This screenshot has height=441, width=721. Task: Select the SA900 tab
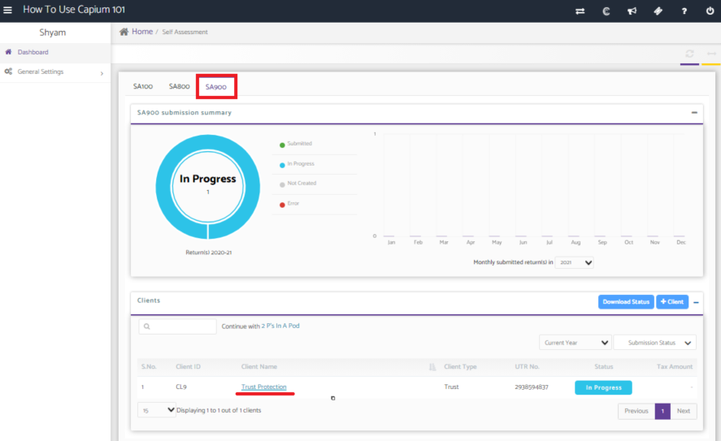tap(216, 86)
